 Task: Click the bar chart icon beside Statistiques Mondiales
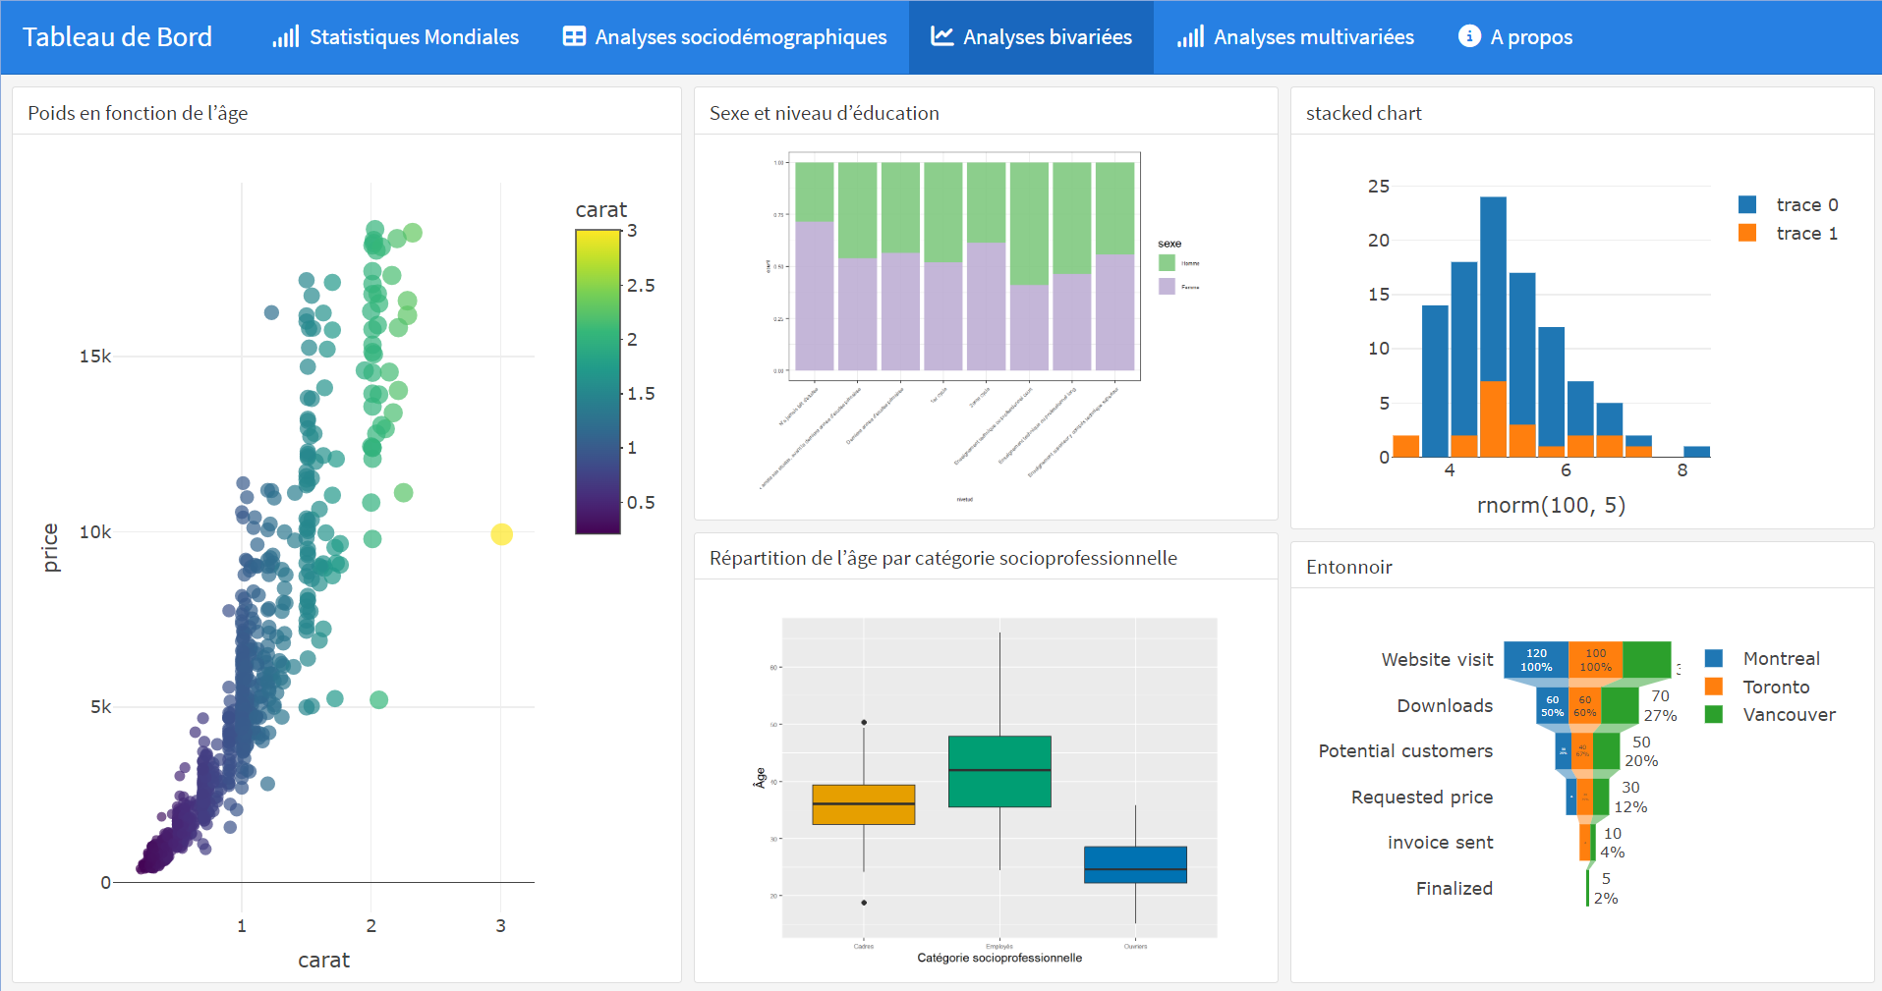pyautogui.click(x=285, y=37)
